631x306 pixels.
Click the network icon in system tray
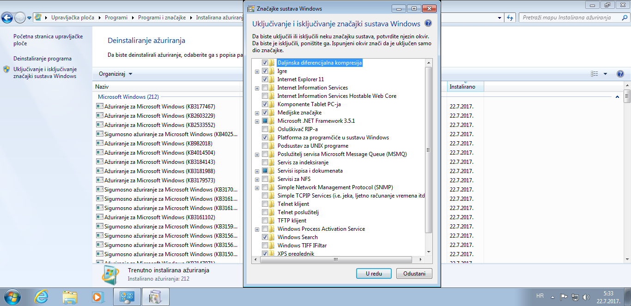coord(575,297)
